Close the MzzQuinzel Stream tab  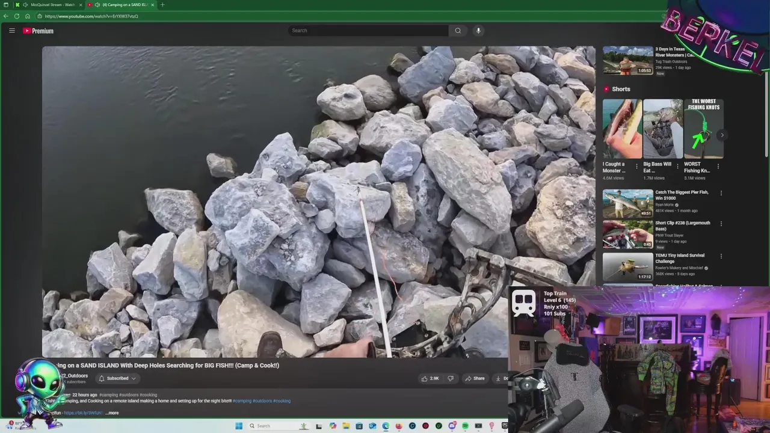tap(81, 5)
